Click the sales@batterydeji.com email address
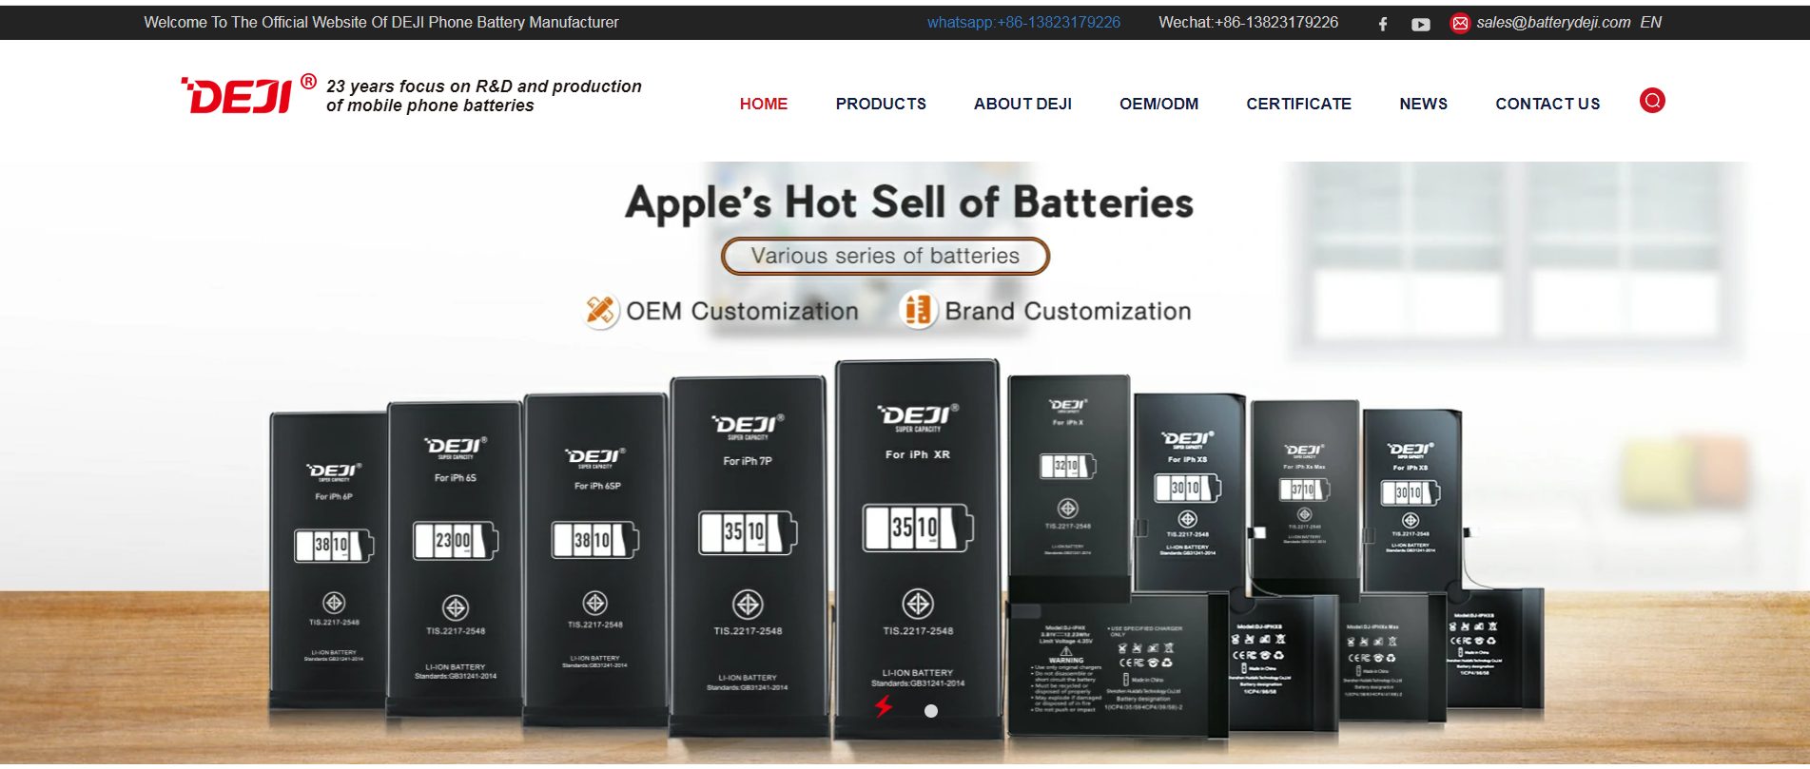 click(x=1553, y=22)
